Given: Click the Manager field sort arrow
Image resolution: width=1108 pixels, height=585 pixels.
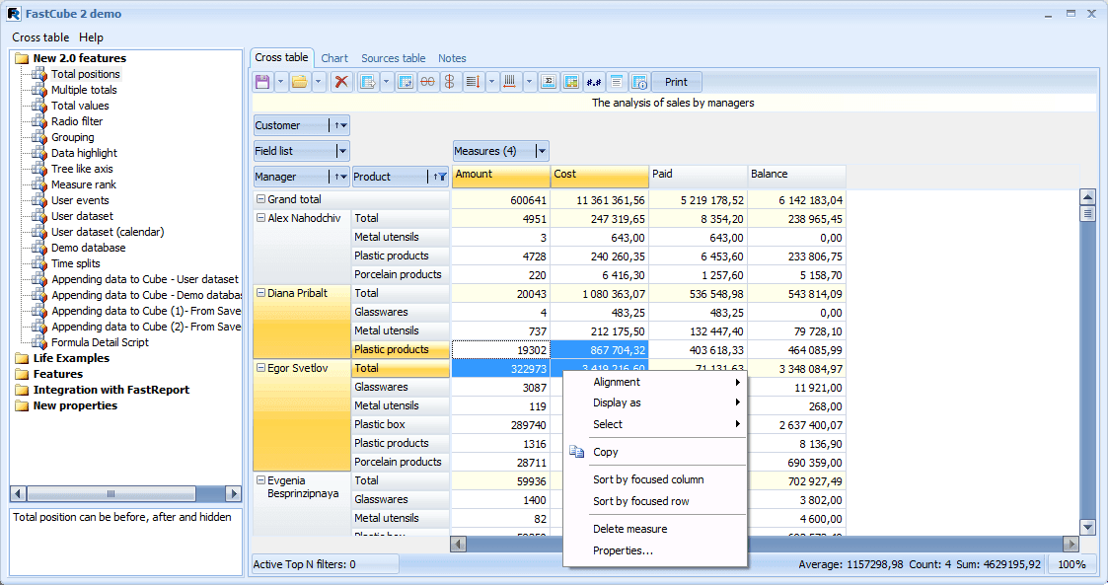Looking at the screenshot, I should pyautogui.click(x=339, y=178).
